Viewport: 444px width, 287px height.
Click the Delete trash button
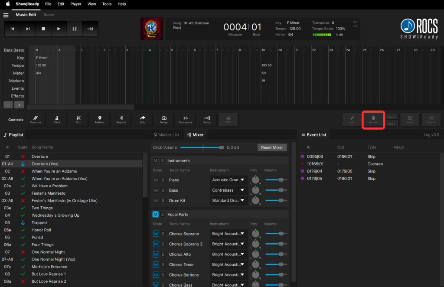click(x=373, y=119)
